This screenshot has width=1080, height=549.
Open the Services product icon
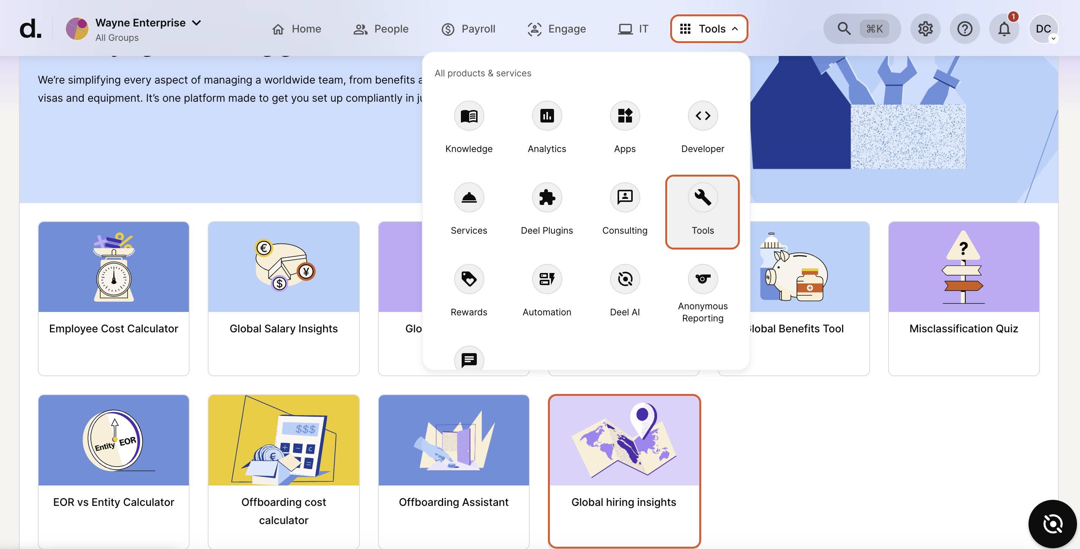click(469, 197)
